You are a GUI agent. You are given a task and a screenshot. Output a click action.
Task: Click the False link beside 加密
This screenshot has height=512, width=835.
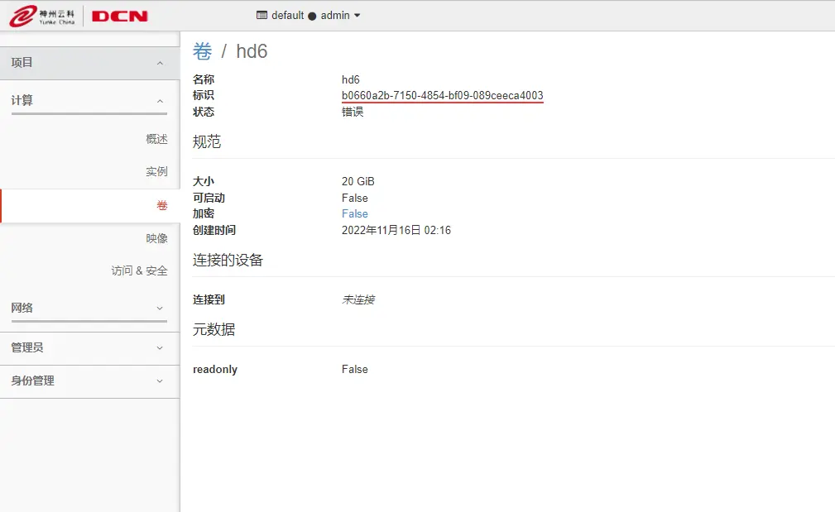pyautogui.click(x=354, y=213)
